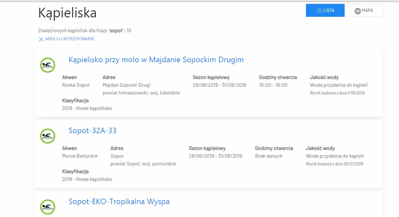The height and width of the screenshot is (217, 399).
Task: Click the list icon in the LISTA button
Action: tap(319, 11)
